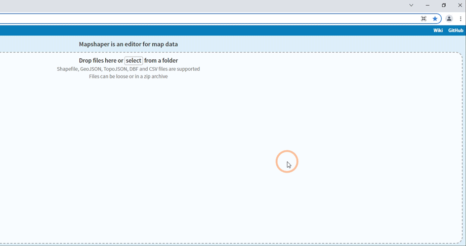Expand the tab search chevron

411,5
